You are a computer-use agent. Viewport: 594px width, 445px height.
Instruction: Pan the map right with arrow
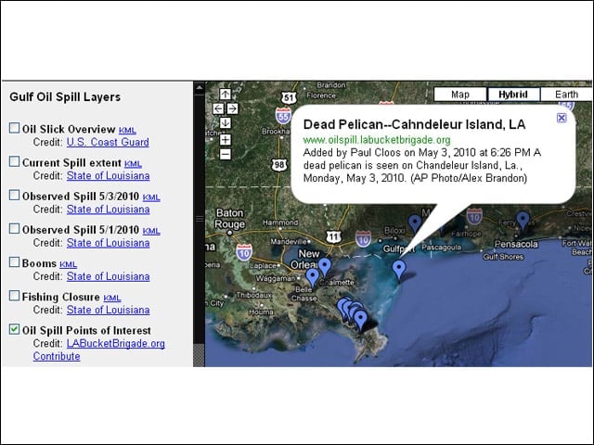[x=233, y=109]
